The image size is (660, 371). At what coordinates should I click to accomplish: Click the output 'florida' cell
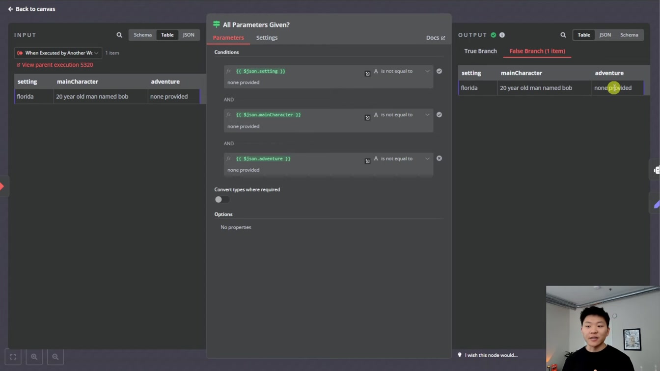478,88
